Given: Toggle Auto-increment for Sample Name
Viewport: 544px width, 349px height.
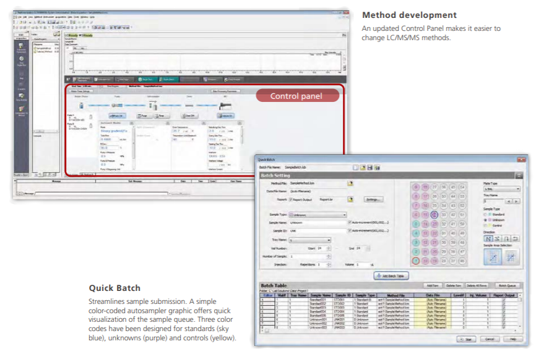Looking at the screenshot, I should tap(350, 222).
